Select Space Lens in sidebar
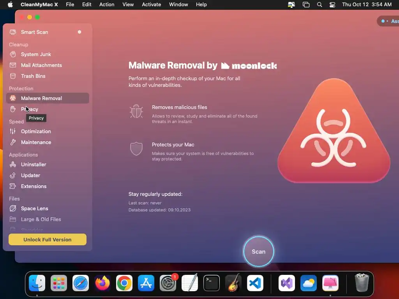This screenshot has height=299, width=399. click(x=47, y=208)
